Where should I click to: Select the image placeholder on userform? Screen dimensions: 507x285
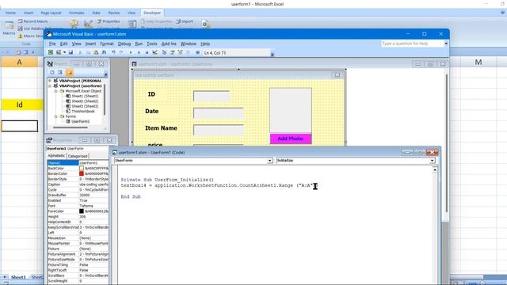[x=291, y=111]
